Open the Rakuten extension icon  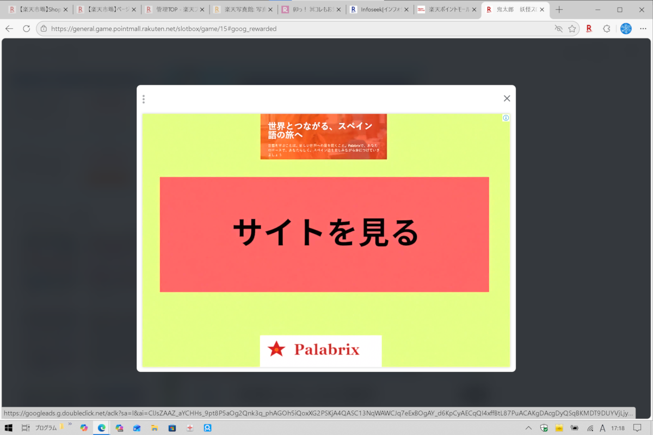point(589,28)
